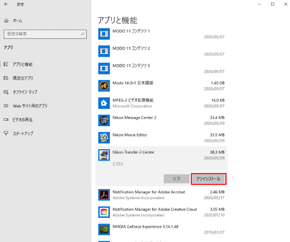Select Notification Manager for Adobe Acrobat

click(x=161, y=195)
